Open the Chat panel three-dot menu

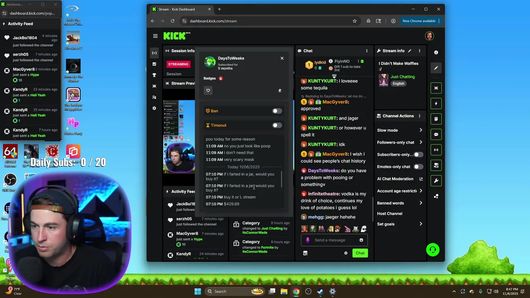[x=366, y=51]
